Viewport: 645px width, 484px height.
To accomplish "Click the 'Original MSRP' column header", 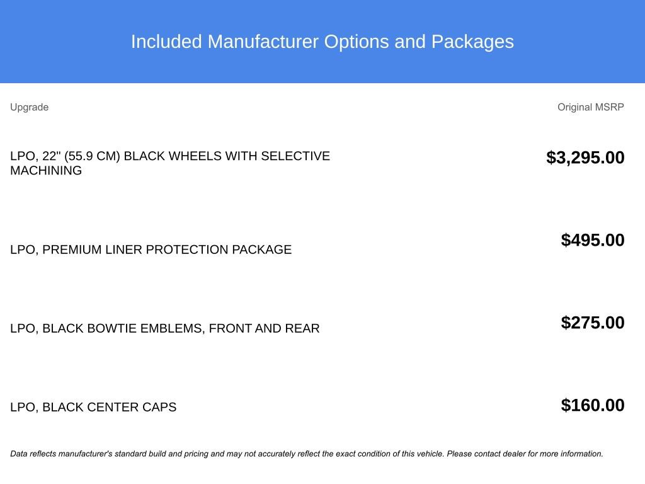I will (590, 107).
